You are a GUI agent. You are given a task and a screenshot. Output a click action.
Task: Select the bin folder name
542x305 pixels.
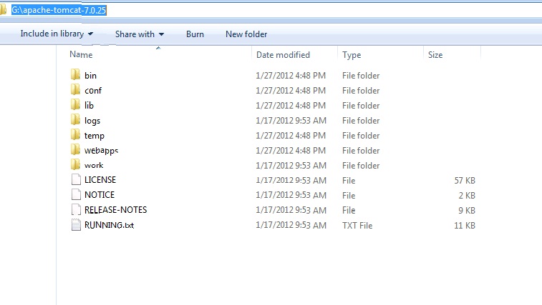90,76
